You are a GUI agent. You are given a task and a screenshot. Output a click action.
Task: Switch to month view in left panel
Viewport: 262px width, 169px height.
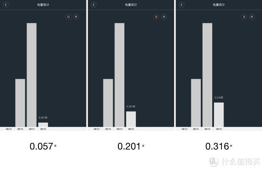(76, 17)
